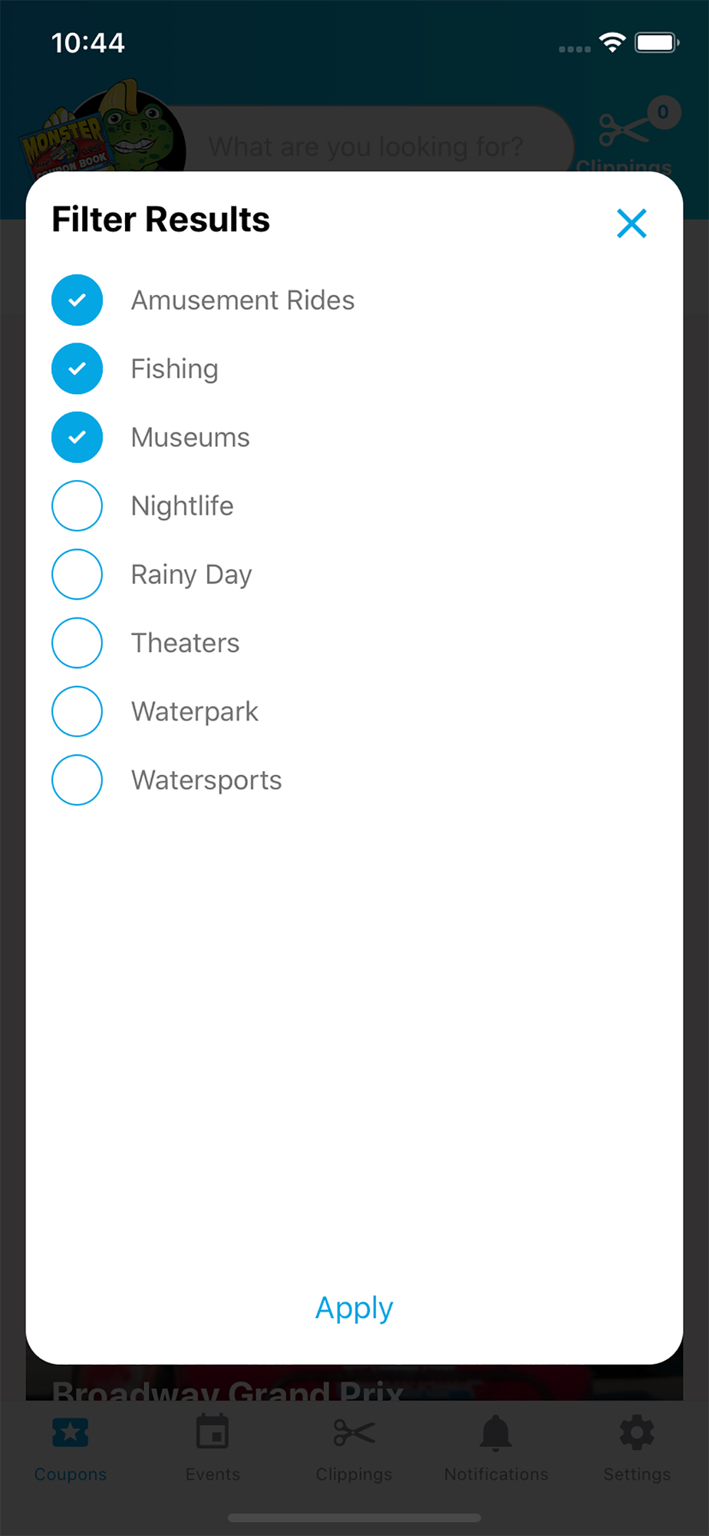Image resolution: width=709 pixels, height=1536 pixels.
Task: Check the Rainy Day filter
Action: (x=77, y=574)
